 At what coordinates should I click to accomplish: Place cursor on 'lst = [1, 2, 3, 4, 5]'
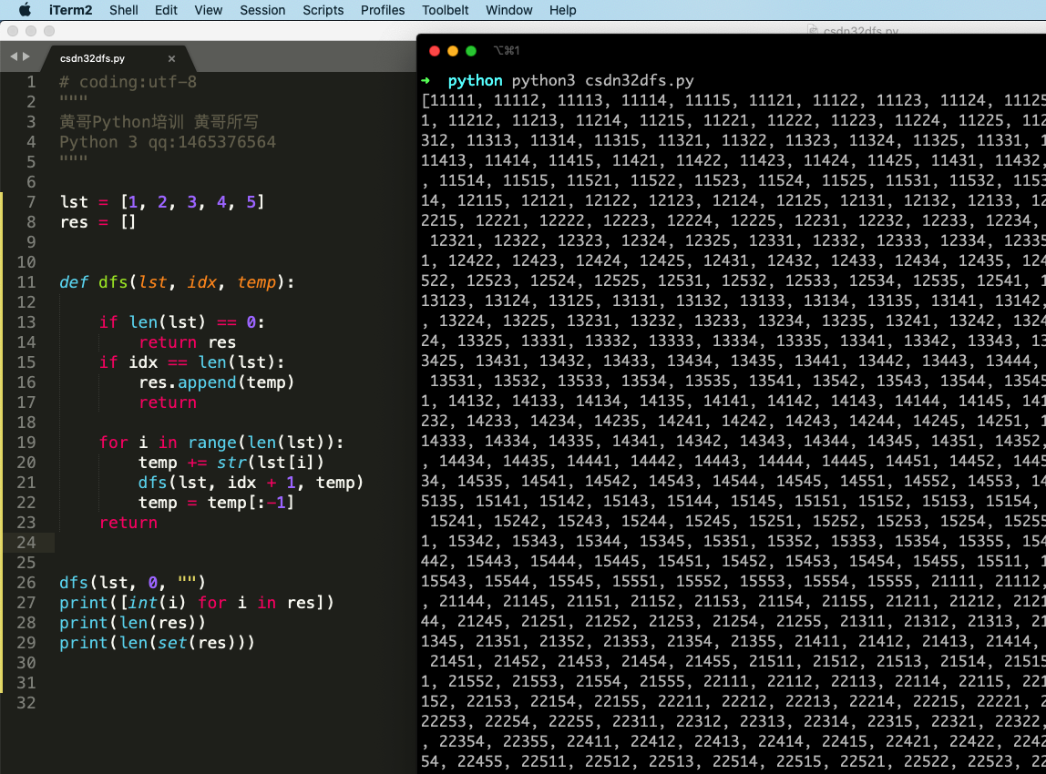click(162, 202)
